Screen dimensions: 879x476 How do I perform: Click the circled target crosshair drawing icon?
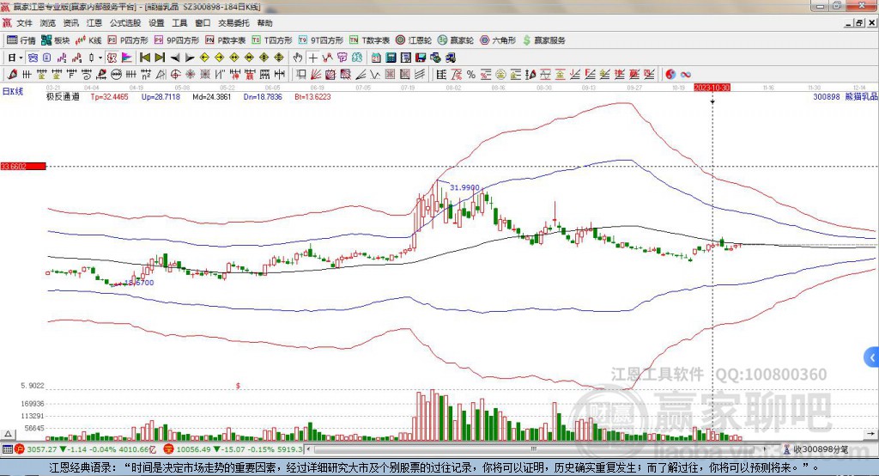pos(175,74)
